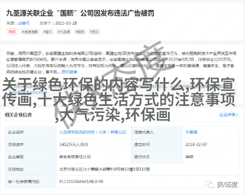Click the founding date 2018-02-07
This screenshot has width=245, height=195.
click(196, 144)
